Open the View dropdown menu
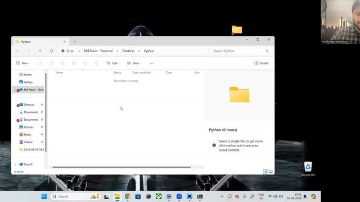The height and width of the screenshot is (202, 360). click(x=134, y=63)
